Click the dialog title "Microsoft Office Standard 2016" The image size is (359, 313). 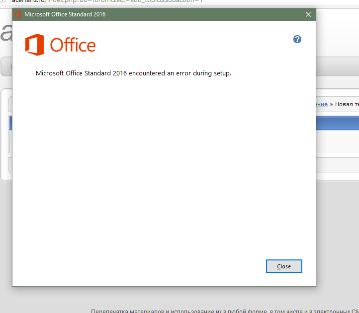65,14
